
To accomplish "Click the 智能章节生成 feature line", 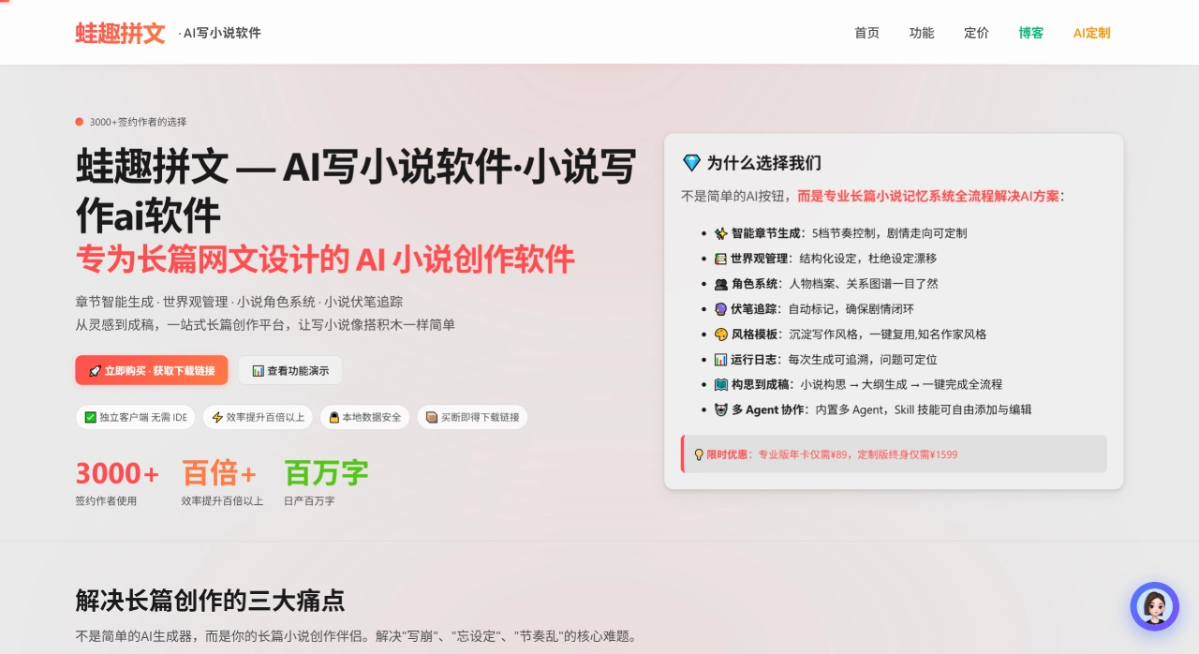I will [840, 233].
